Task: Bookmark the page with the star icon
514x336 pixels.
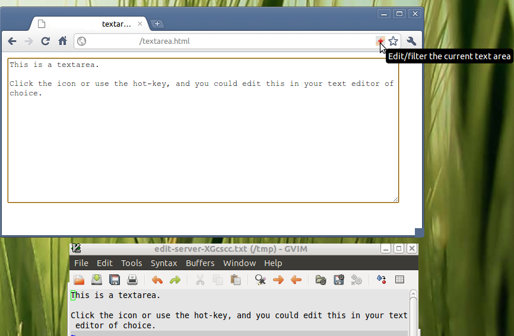Action: [x=393, y=41]
